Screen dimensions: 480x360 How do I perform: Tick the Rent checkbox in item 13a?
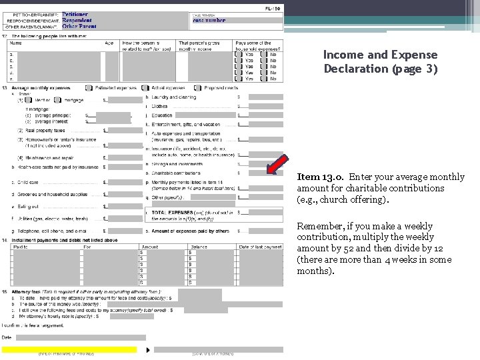(29, 100)
